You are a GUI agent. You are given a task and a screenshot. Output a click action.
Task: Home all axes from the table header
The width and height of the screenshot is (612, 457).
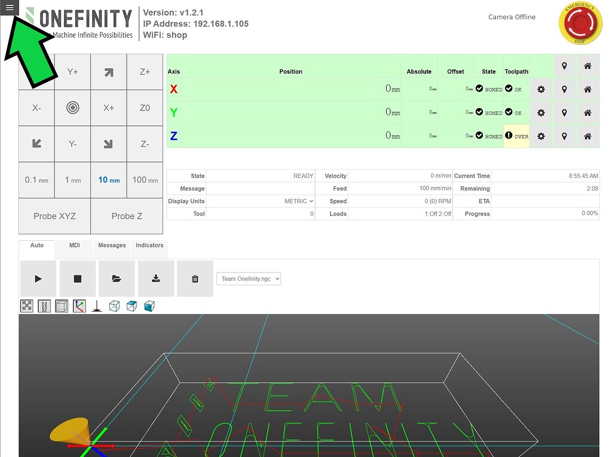tap(587, 66)
